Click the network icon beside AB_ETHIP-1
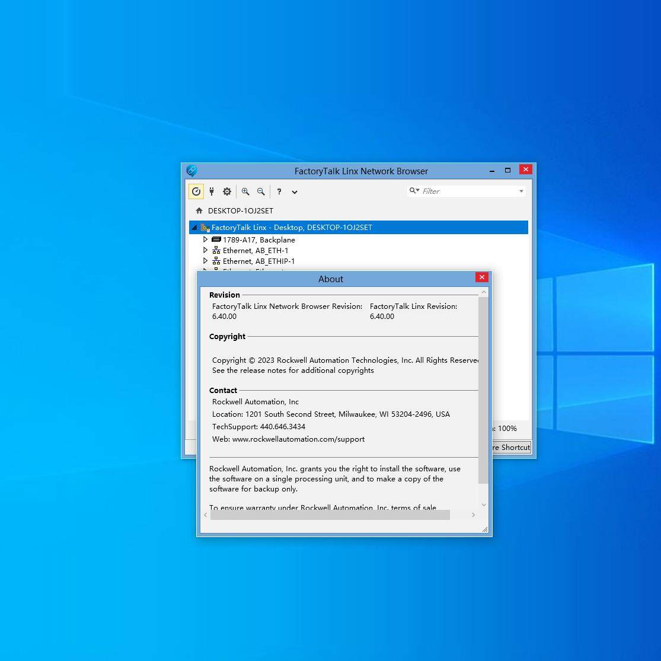 (x=216, y=261)
